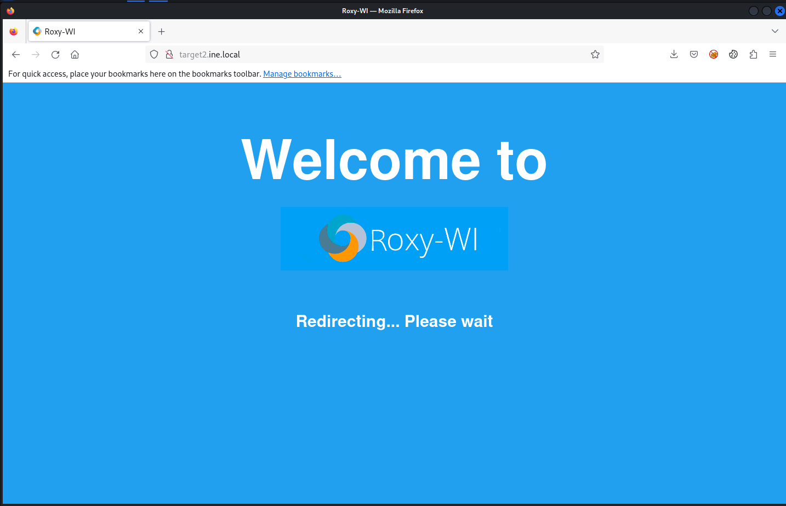Open the Manage bookmarks link
Viewport: 786px width, 506px height.
302,74
